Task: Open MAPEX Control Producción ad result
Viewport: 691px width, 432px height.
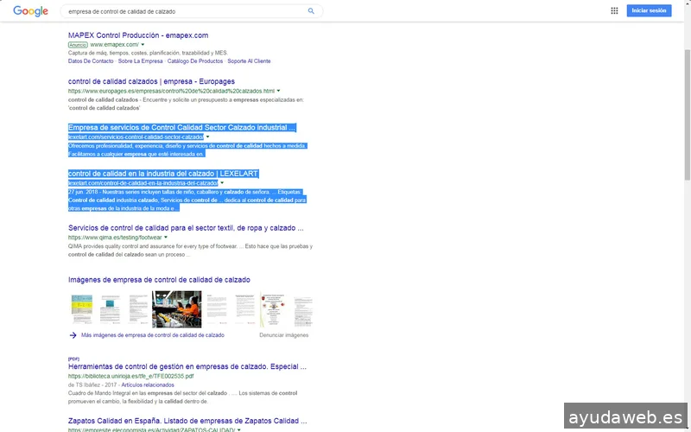Action: (x=138, y=35)
